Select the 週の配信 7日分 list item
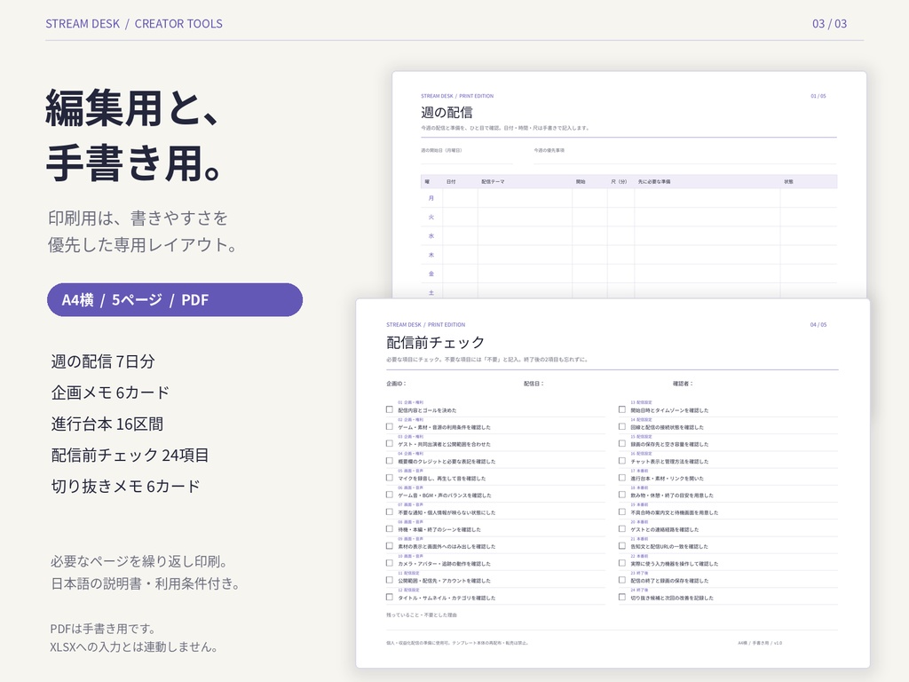Image resolution: width=909 pixels, height=682 pixels. click(103, 361)
